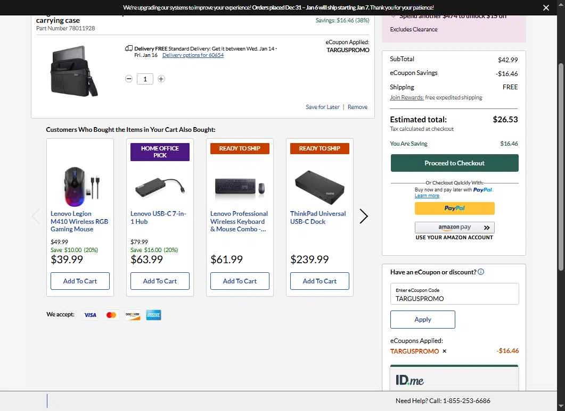Click the $63.99 hub price

tap(146, 259)
